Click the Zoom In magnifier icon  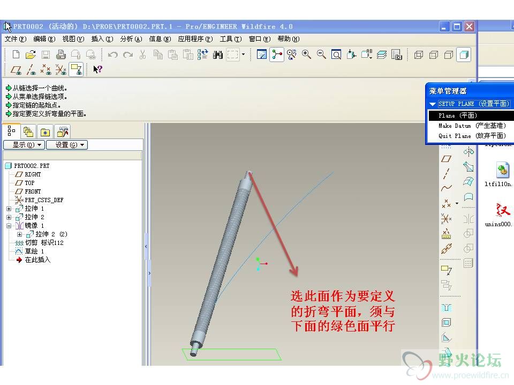click(x=306, y=55)
